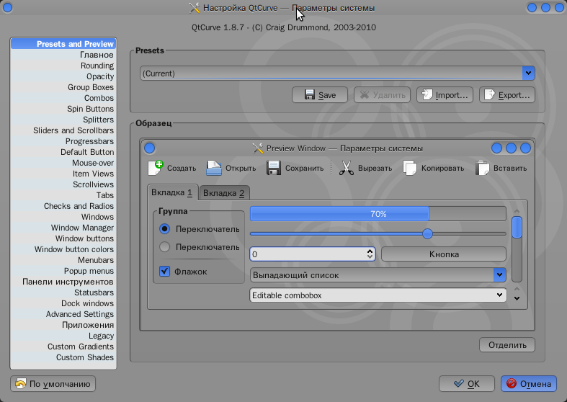The width and height of the screenshot is (567, 402).
Task: Click the Import... button
Action: [x=445, y=94]
